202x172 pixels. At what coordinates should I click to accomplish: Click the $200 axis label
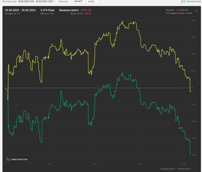point(194,54)
